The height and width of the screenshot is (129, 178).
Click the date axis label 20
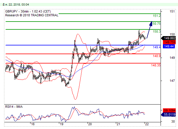pyautogui.click(x=90, y=124)
